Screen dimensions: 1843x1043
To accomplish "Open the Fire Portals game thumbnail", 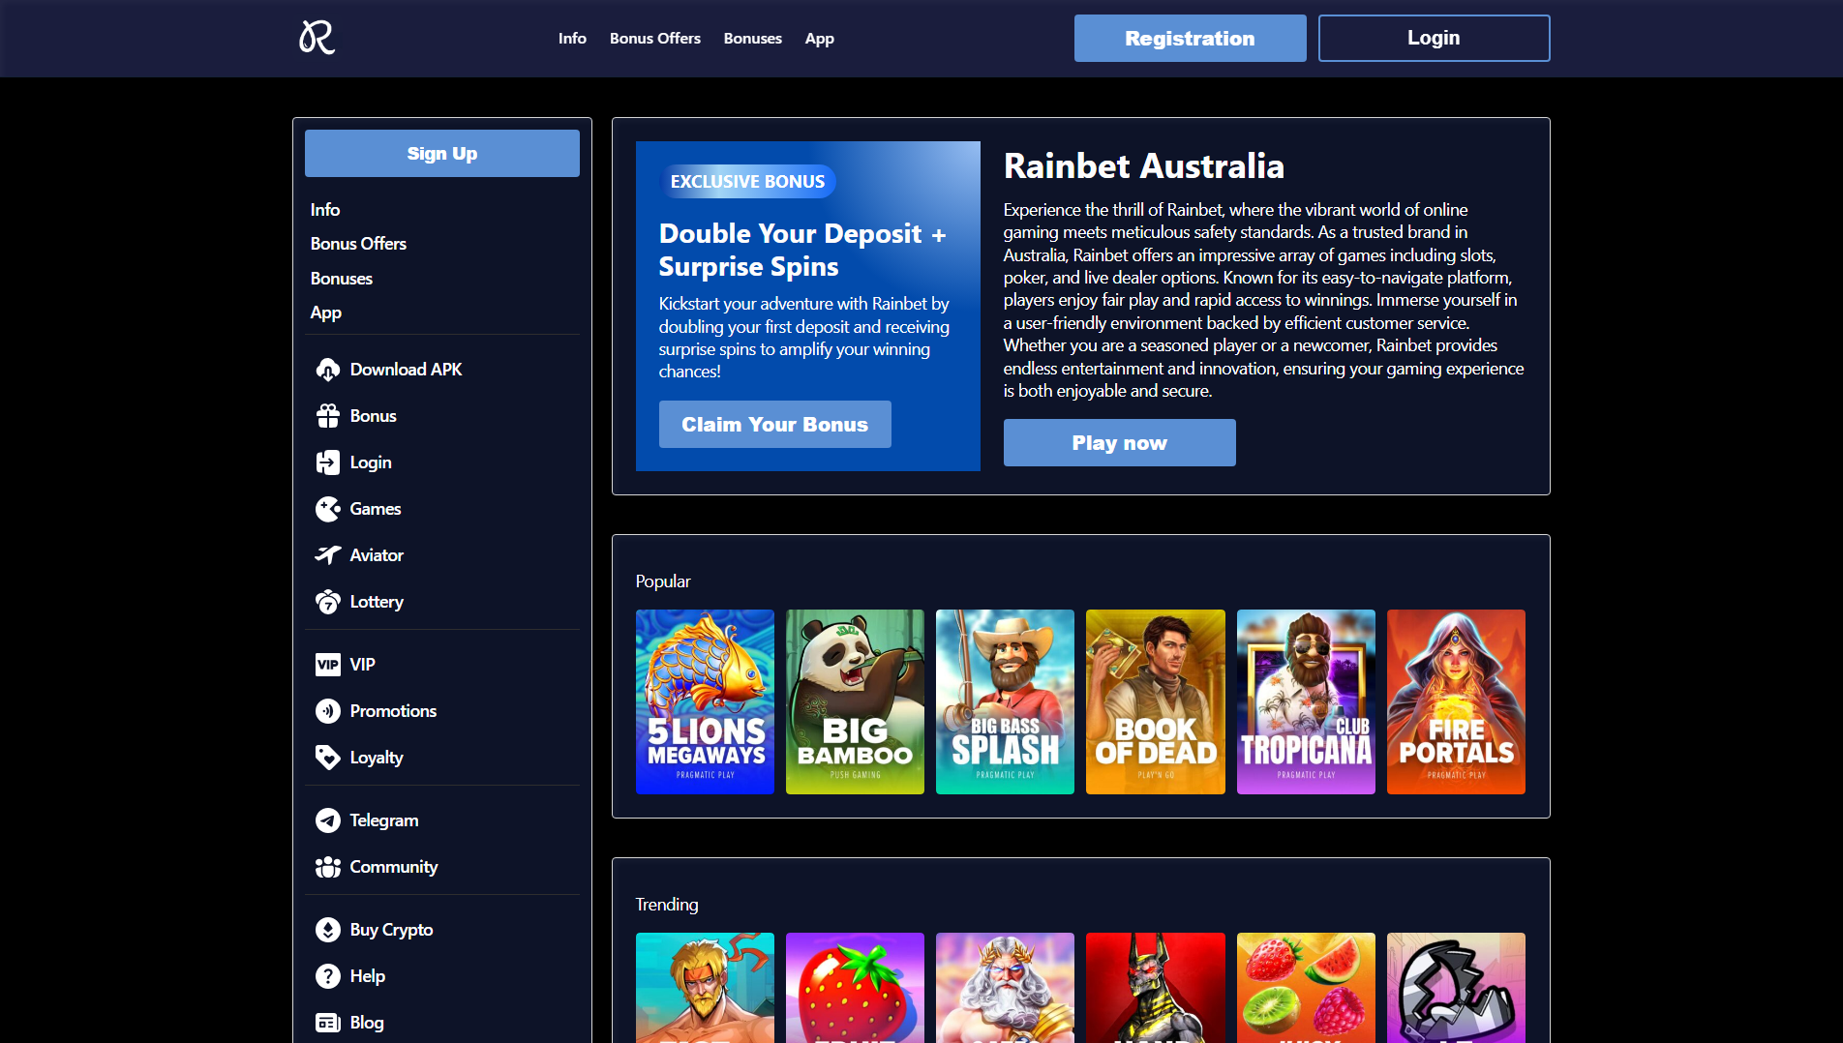I will 1456,701.
